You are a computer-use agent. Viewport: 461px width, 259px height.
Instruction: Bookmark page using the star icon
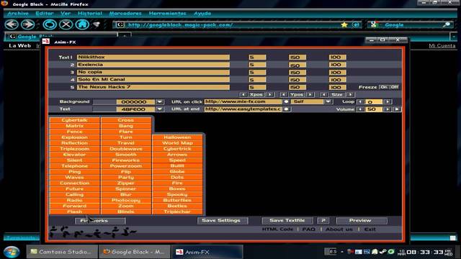[344, 24]
